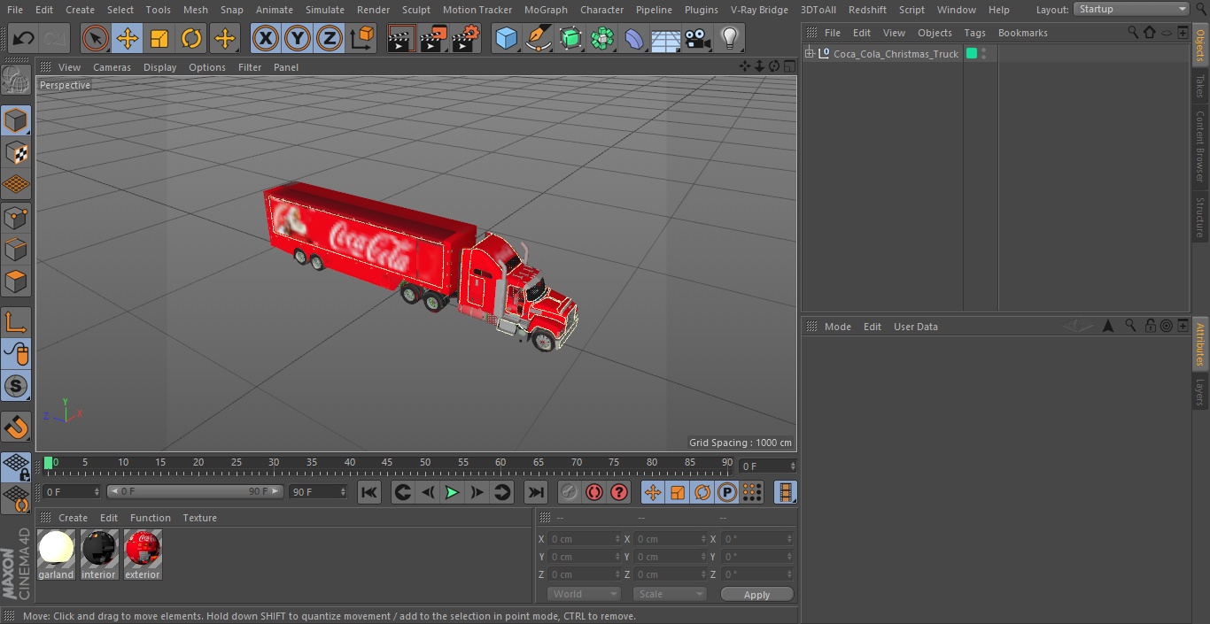Select the Spline Pen tool
This screenshot has height=624, width=1210.
click(x=538, y=38)
